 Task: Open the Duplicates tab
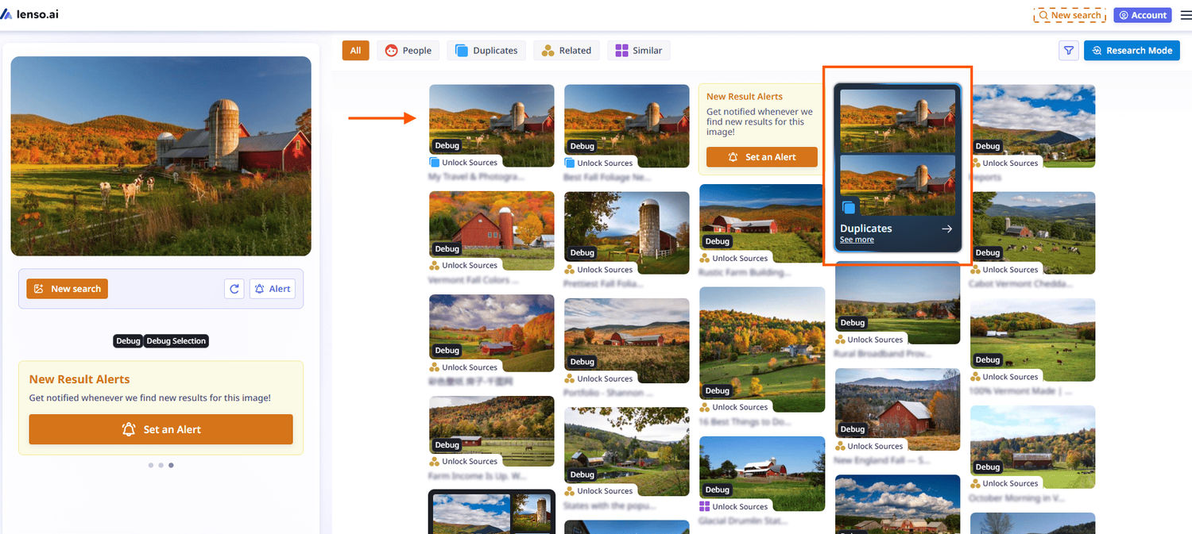(486, 50)
